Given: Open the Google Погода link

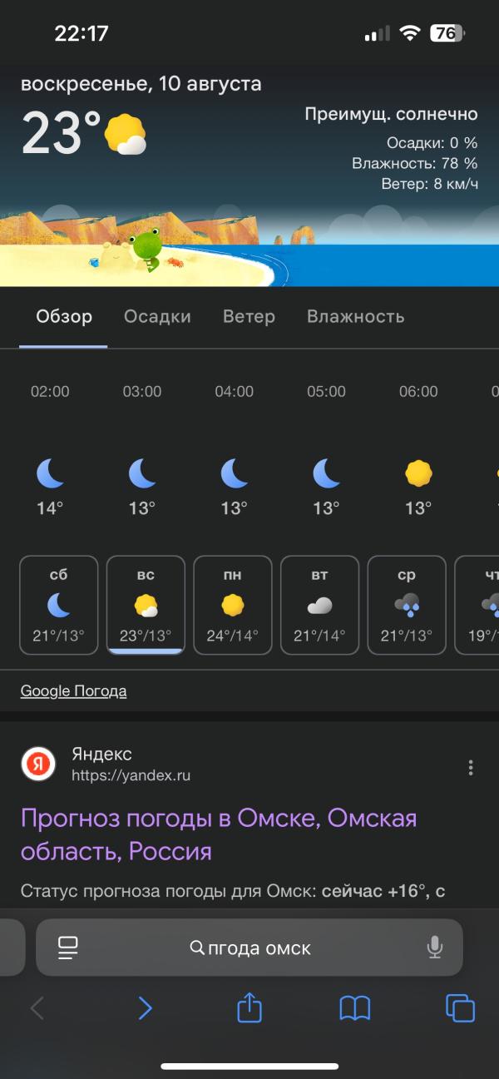Looking at the screenshot, I should point(73,690).
